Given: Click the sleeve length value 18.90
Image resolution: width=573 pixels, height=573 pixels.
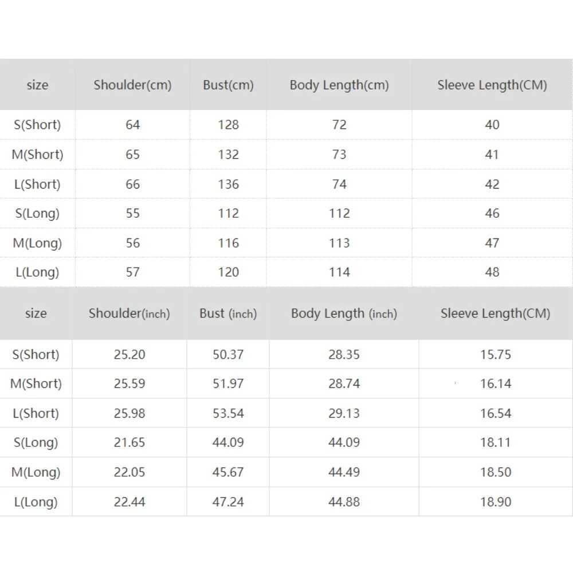Looking at the screenshot, I should point(496,502).
